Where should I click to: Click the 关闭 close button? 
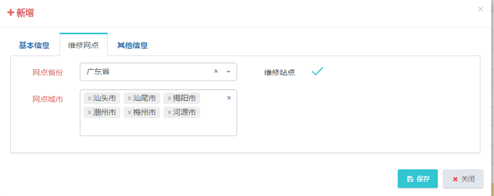(463, 179)
